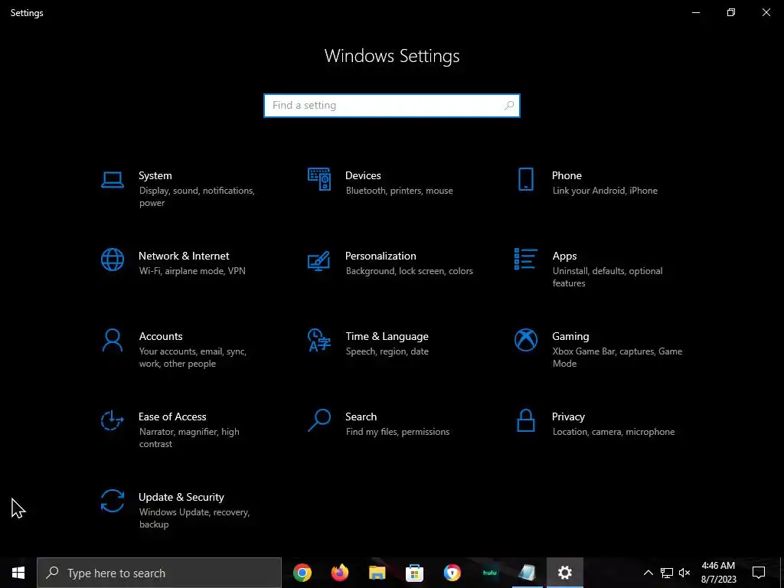
Task: Click the Time & Language icon
Action: 319,340
